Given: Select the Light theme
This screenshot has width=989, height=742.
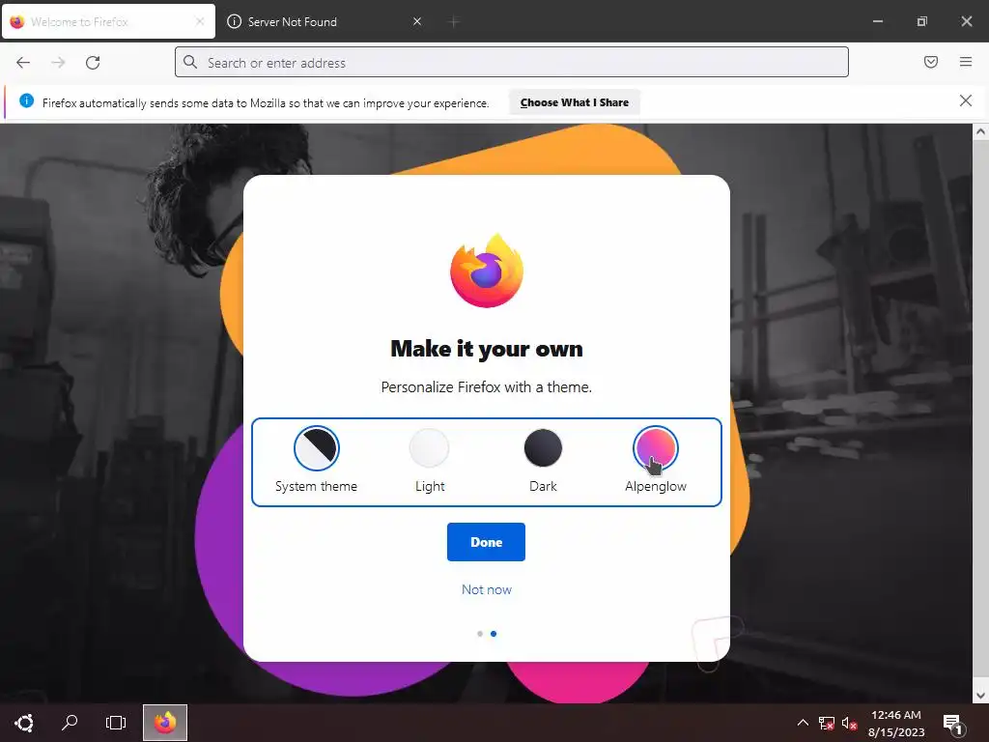Looking at the screenshot, I should pos(430,459).
